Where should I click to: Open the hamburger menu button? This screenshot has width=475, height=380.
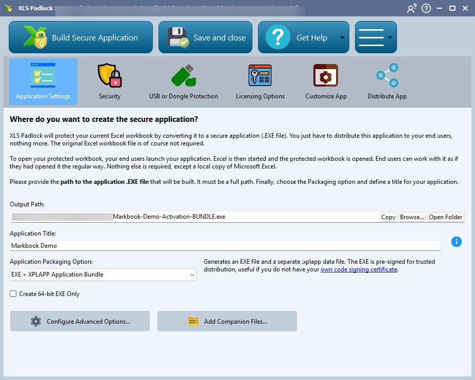click(375, 37)
